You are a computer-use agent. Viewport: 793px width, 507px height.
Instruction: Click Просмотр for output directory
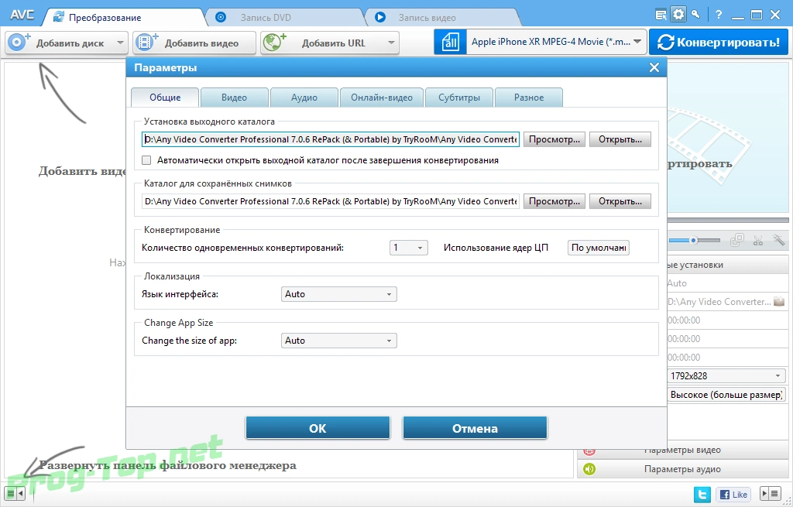point(554,139)
